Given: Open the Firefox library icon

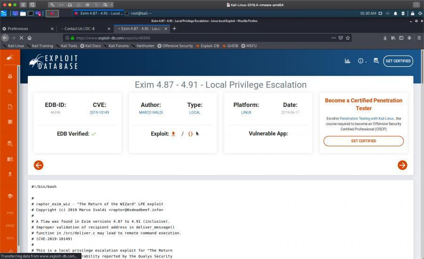Looking at the screenshot, I should click(x=393, y=38).
